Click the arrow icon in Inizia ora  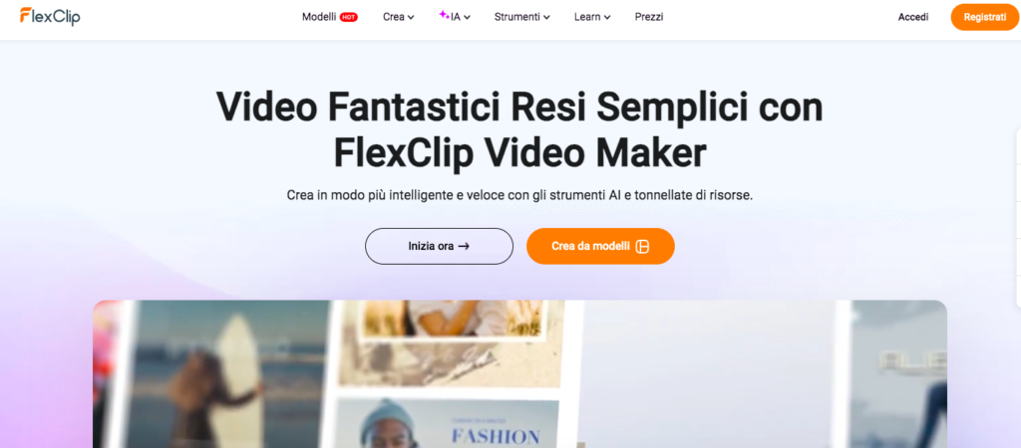464,247
